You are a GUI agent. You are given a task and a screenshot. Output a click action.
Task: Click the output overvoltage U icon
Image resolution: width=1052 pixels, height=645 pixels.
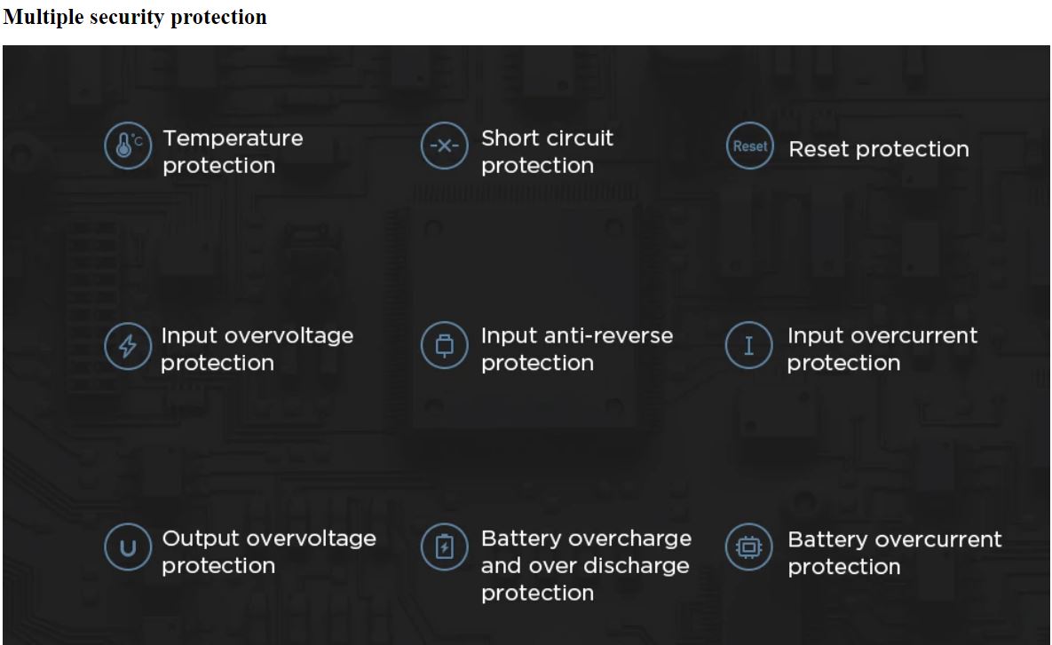pos(128,547)
